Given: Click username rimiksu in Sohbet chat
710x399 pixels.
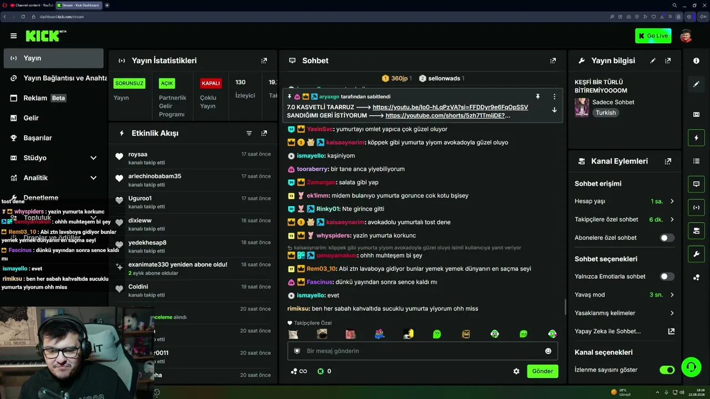Looking at the screenshot, I should click(298, 309).
